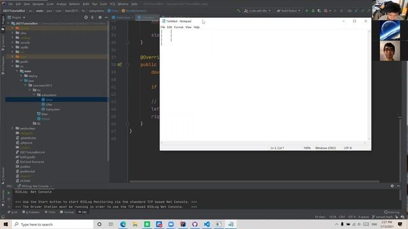Select the LICENSE file in project tree

(25, 181)
